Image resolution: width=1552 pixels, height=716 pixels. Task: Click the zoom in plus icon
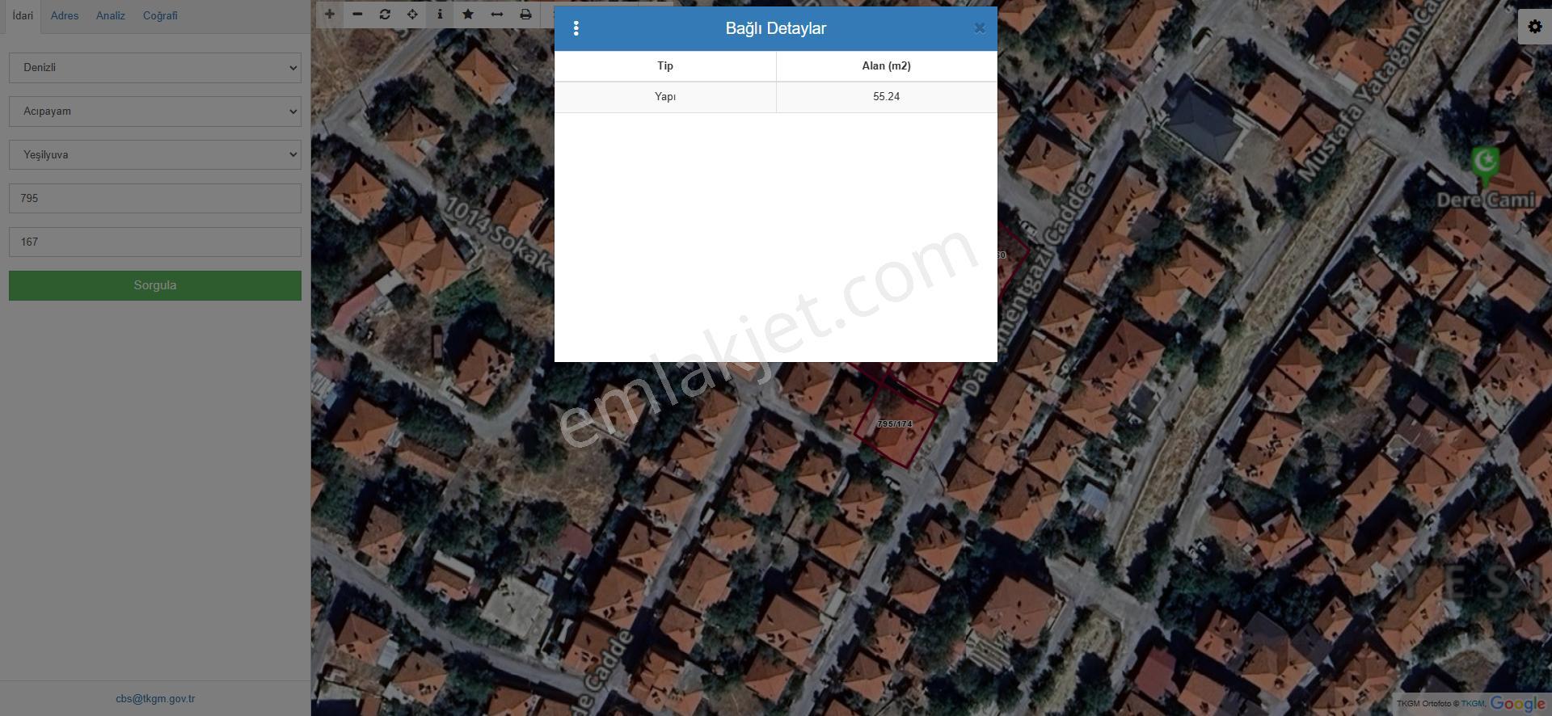pyautogui.click(x=329, y=15)
